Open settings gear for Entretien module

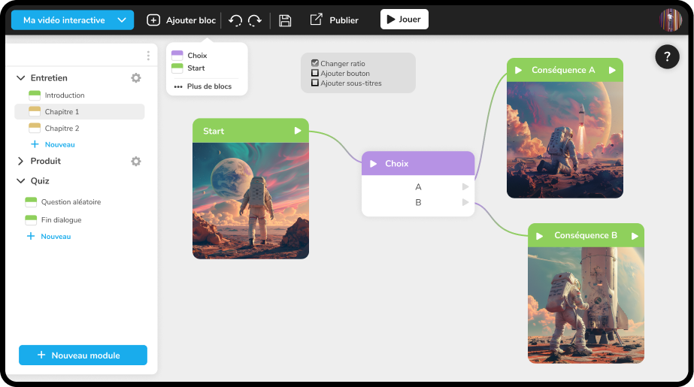point(136,78)
